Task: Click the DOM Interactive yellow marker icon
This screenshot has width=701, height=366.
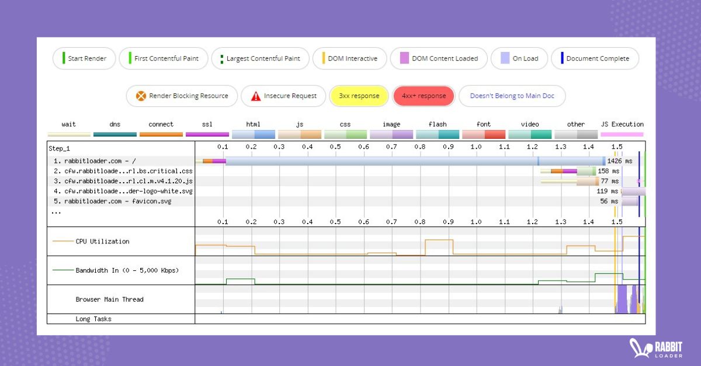Action: pyautogui.click(x=323, y=58)
